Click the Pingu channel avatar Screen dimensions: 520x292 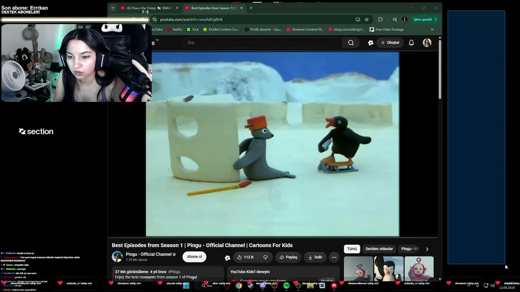click(x=117, y=257)
